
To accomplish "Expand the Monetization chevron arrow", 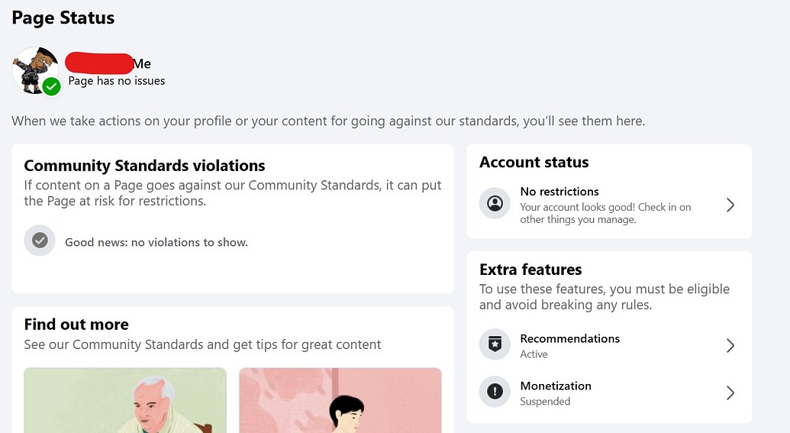I will pos(730,393).
